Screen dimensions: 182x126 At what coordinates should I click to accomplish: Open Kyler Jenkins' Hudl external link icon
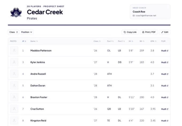[167, 62]
